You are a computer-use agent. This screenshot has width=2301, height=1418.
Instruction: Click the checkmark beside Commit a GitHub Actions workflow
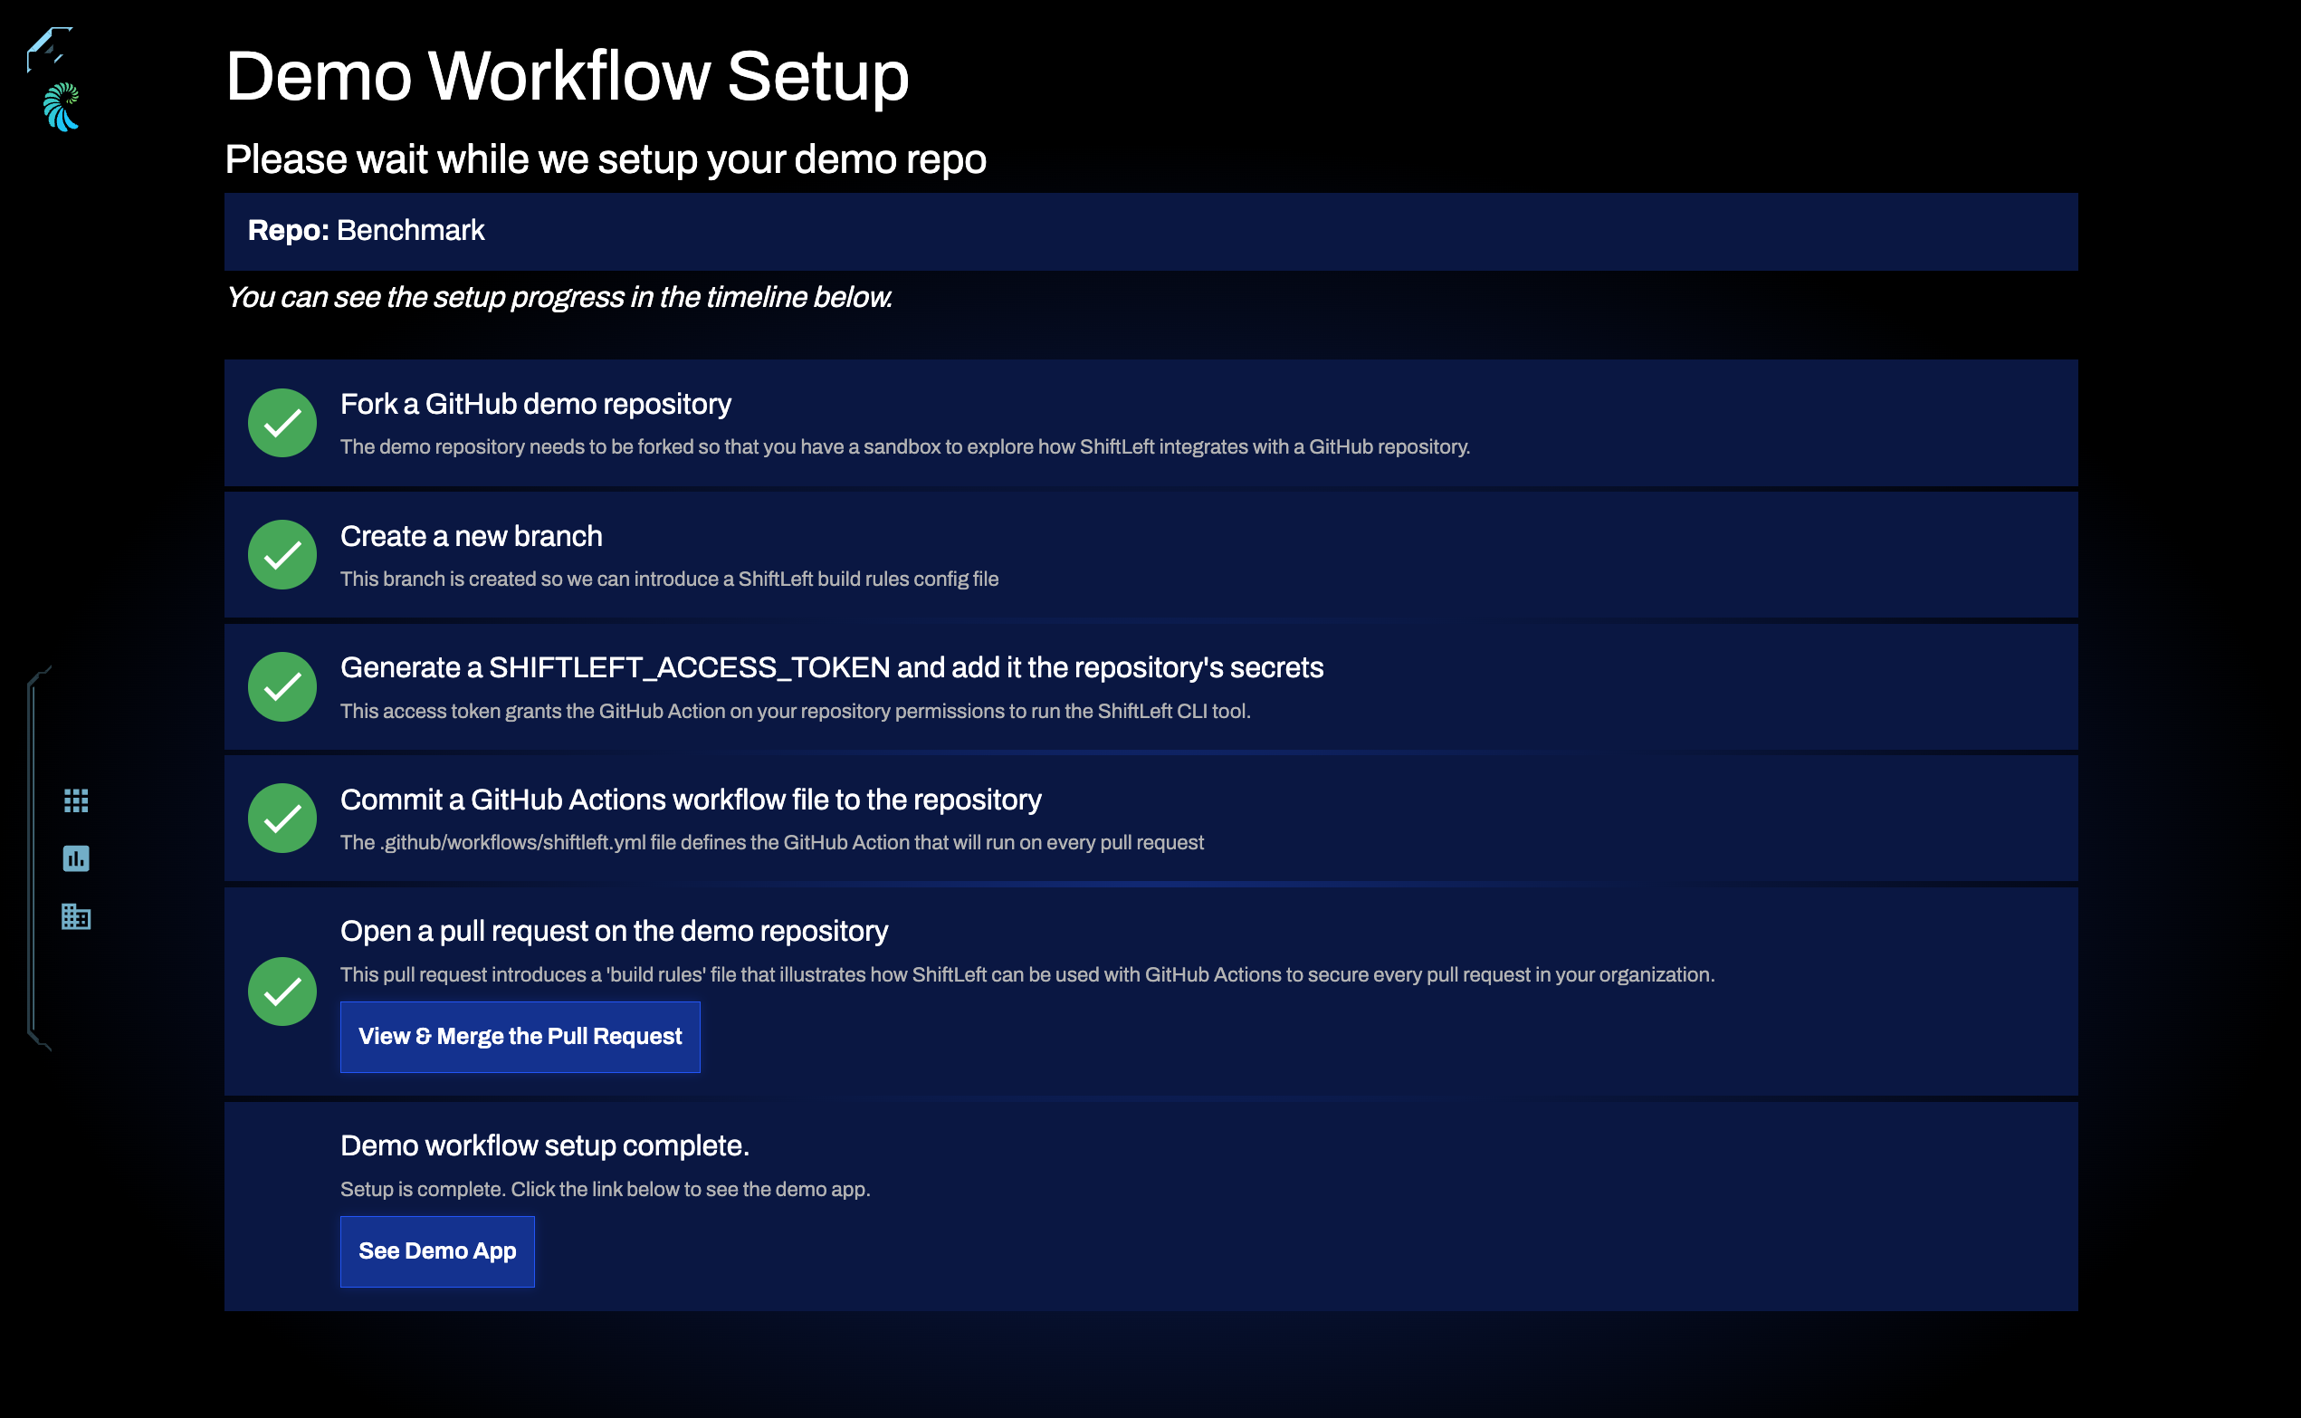pos(282,819)
